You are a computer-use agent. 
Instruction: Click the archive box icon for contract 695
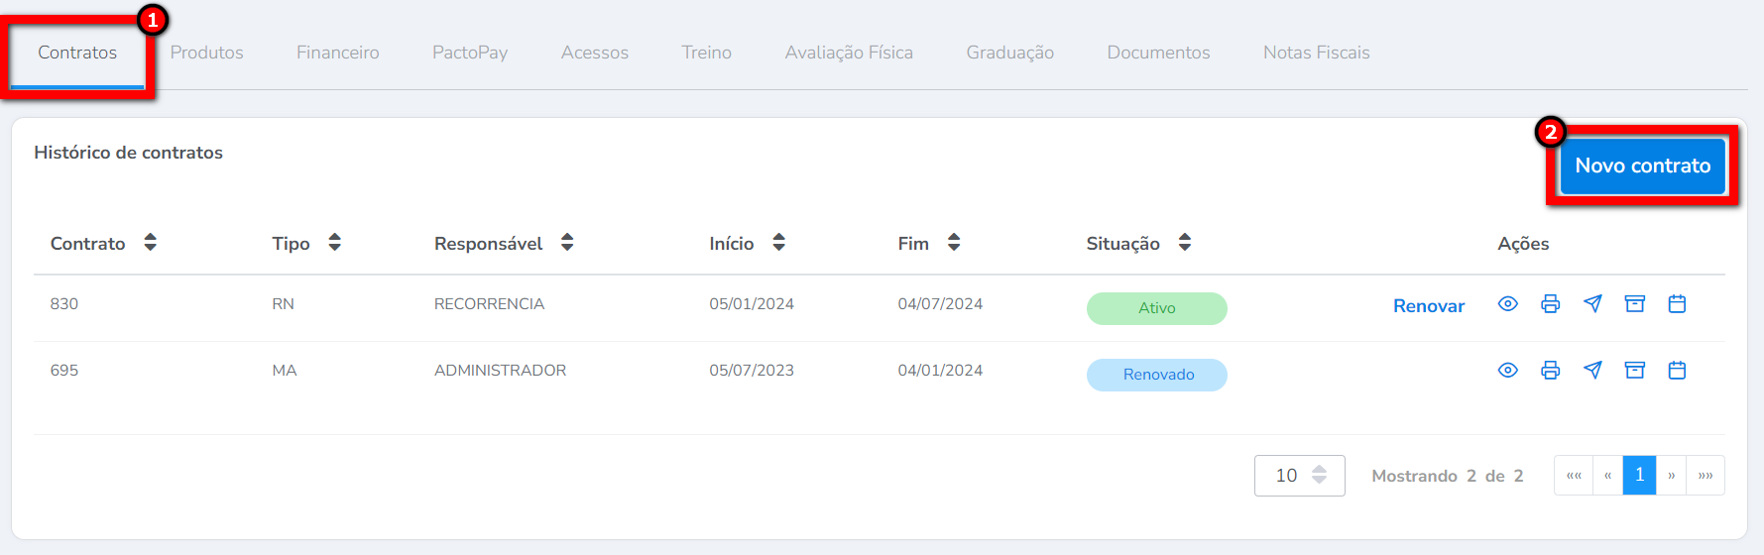1634,371
